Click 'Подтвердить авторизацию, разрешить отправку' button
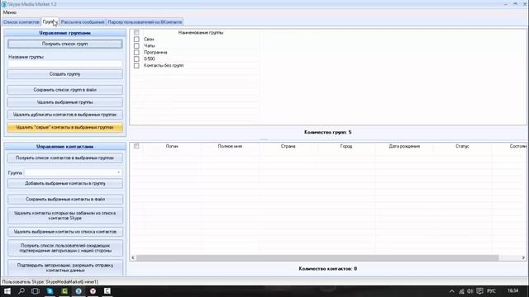 pos(65,267)
